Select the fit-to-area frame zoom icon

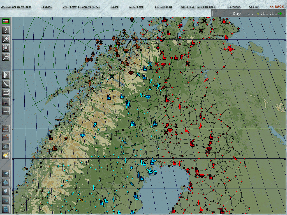click(6, 48)
